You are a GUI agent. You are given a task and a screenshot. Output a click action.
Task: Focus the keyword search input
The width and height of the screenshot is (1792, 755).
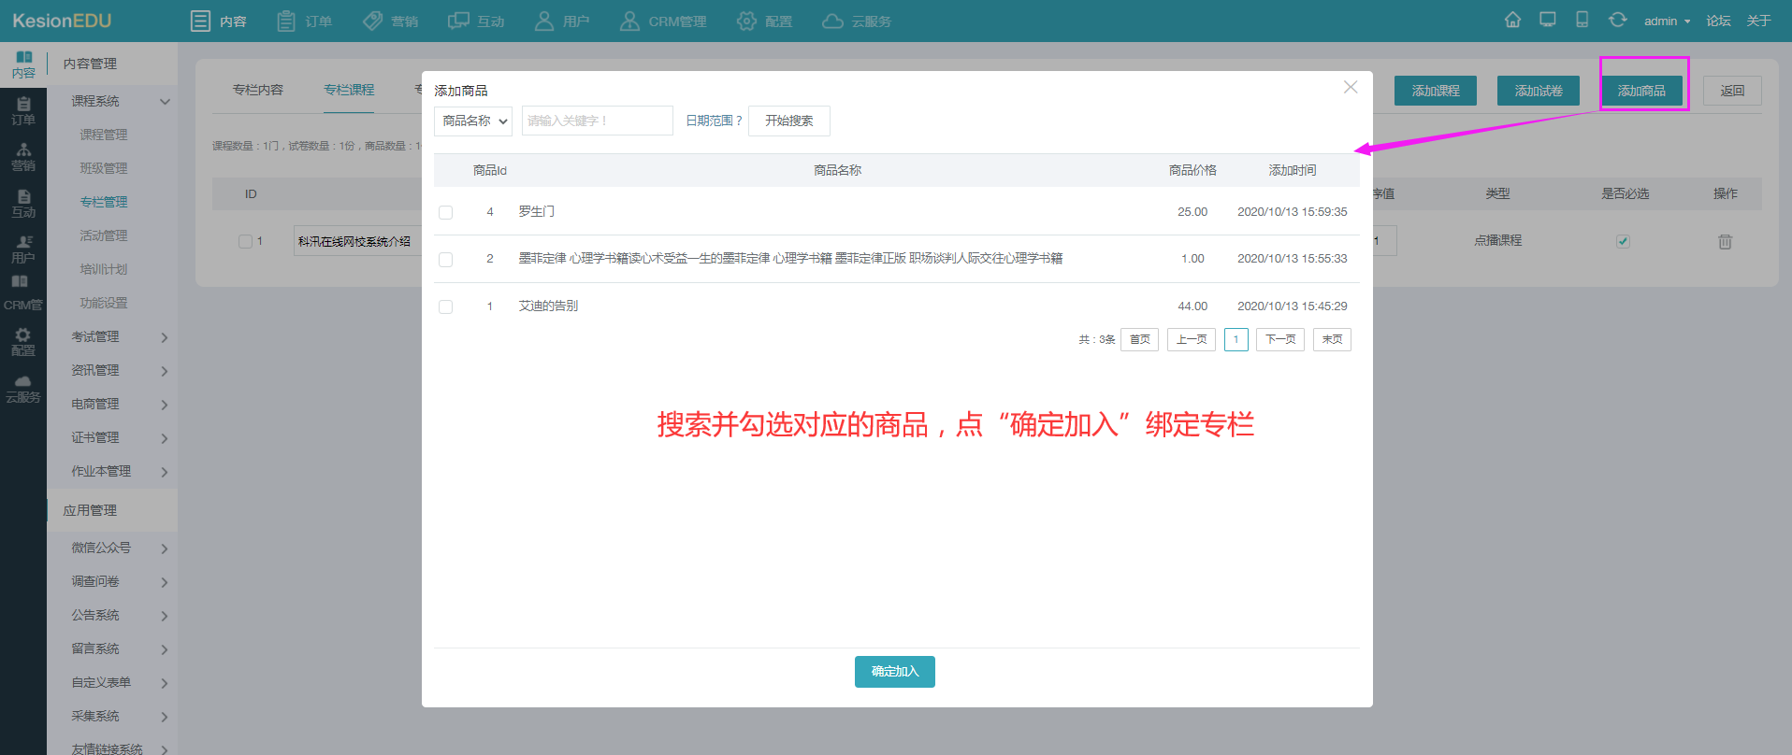click(598, 121)
